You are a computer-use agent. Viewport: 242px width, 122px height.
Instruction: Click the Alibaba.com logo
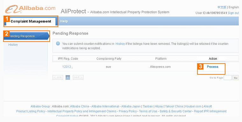pyautogui.click(x=30, y=9)
